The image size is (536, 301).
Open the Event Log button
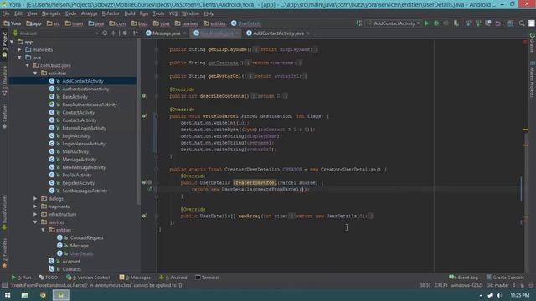pyautogui.click(x=463, y=278)
